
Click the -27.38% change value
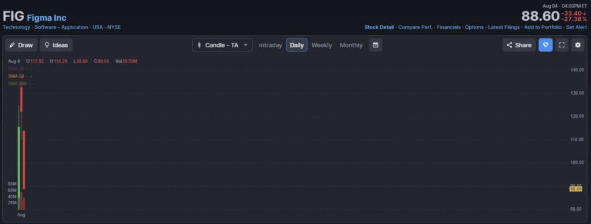(574, 19)
